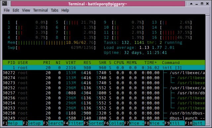Image resolution: width=212 pixels, height=128 pixels.
Task: Sort by the USER column header
Action: point(23,63)
